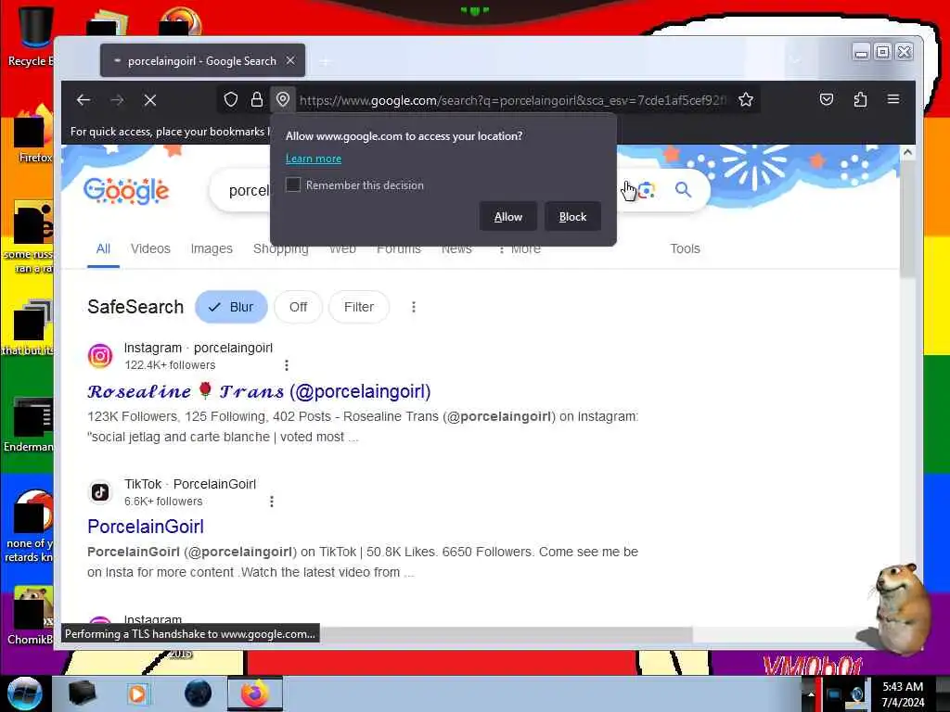The image size is (950, 712).
Task: Open the PorcelainGoirl TikTok result link
Action: pos(146,527)
